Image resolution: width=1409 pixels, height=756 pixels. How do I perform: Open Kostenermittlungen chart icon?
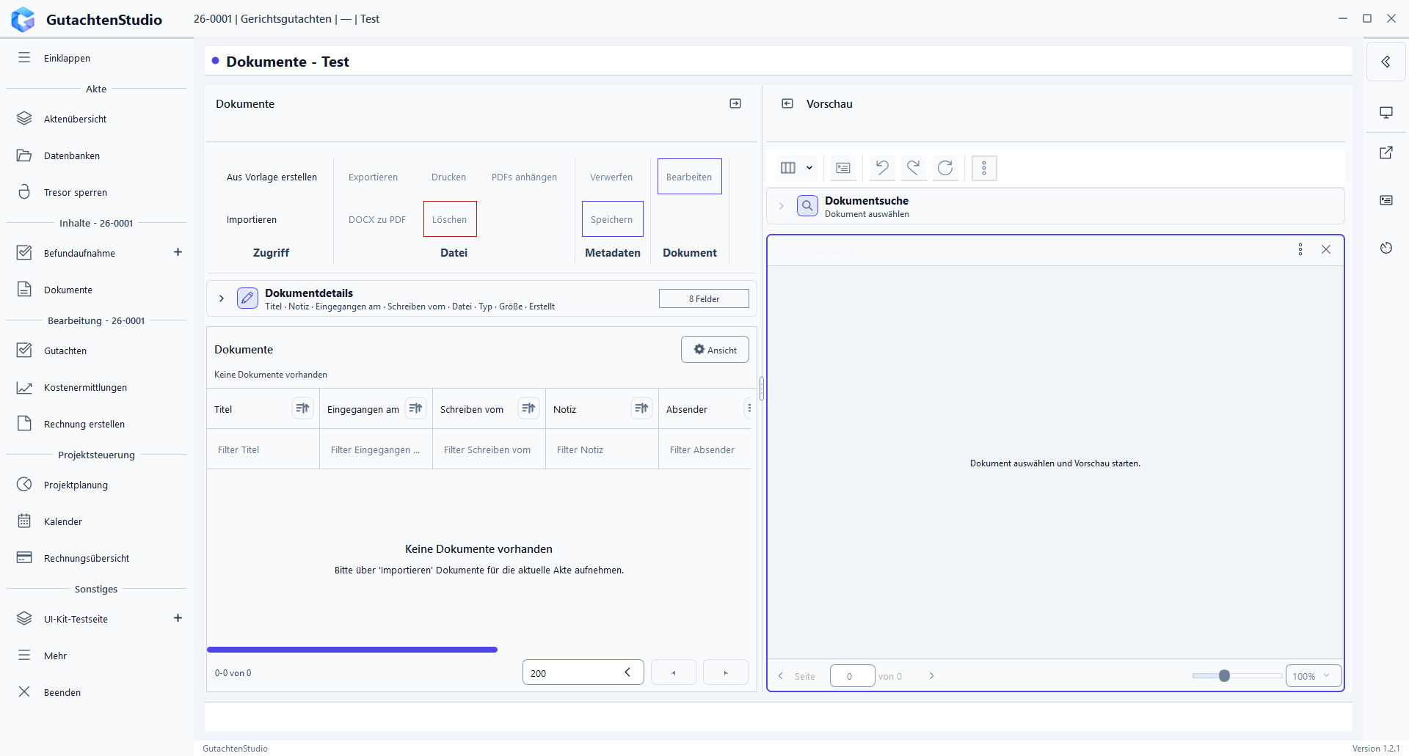[x=24, y=387]
